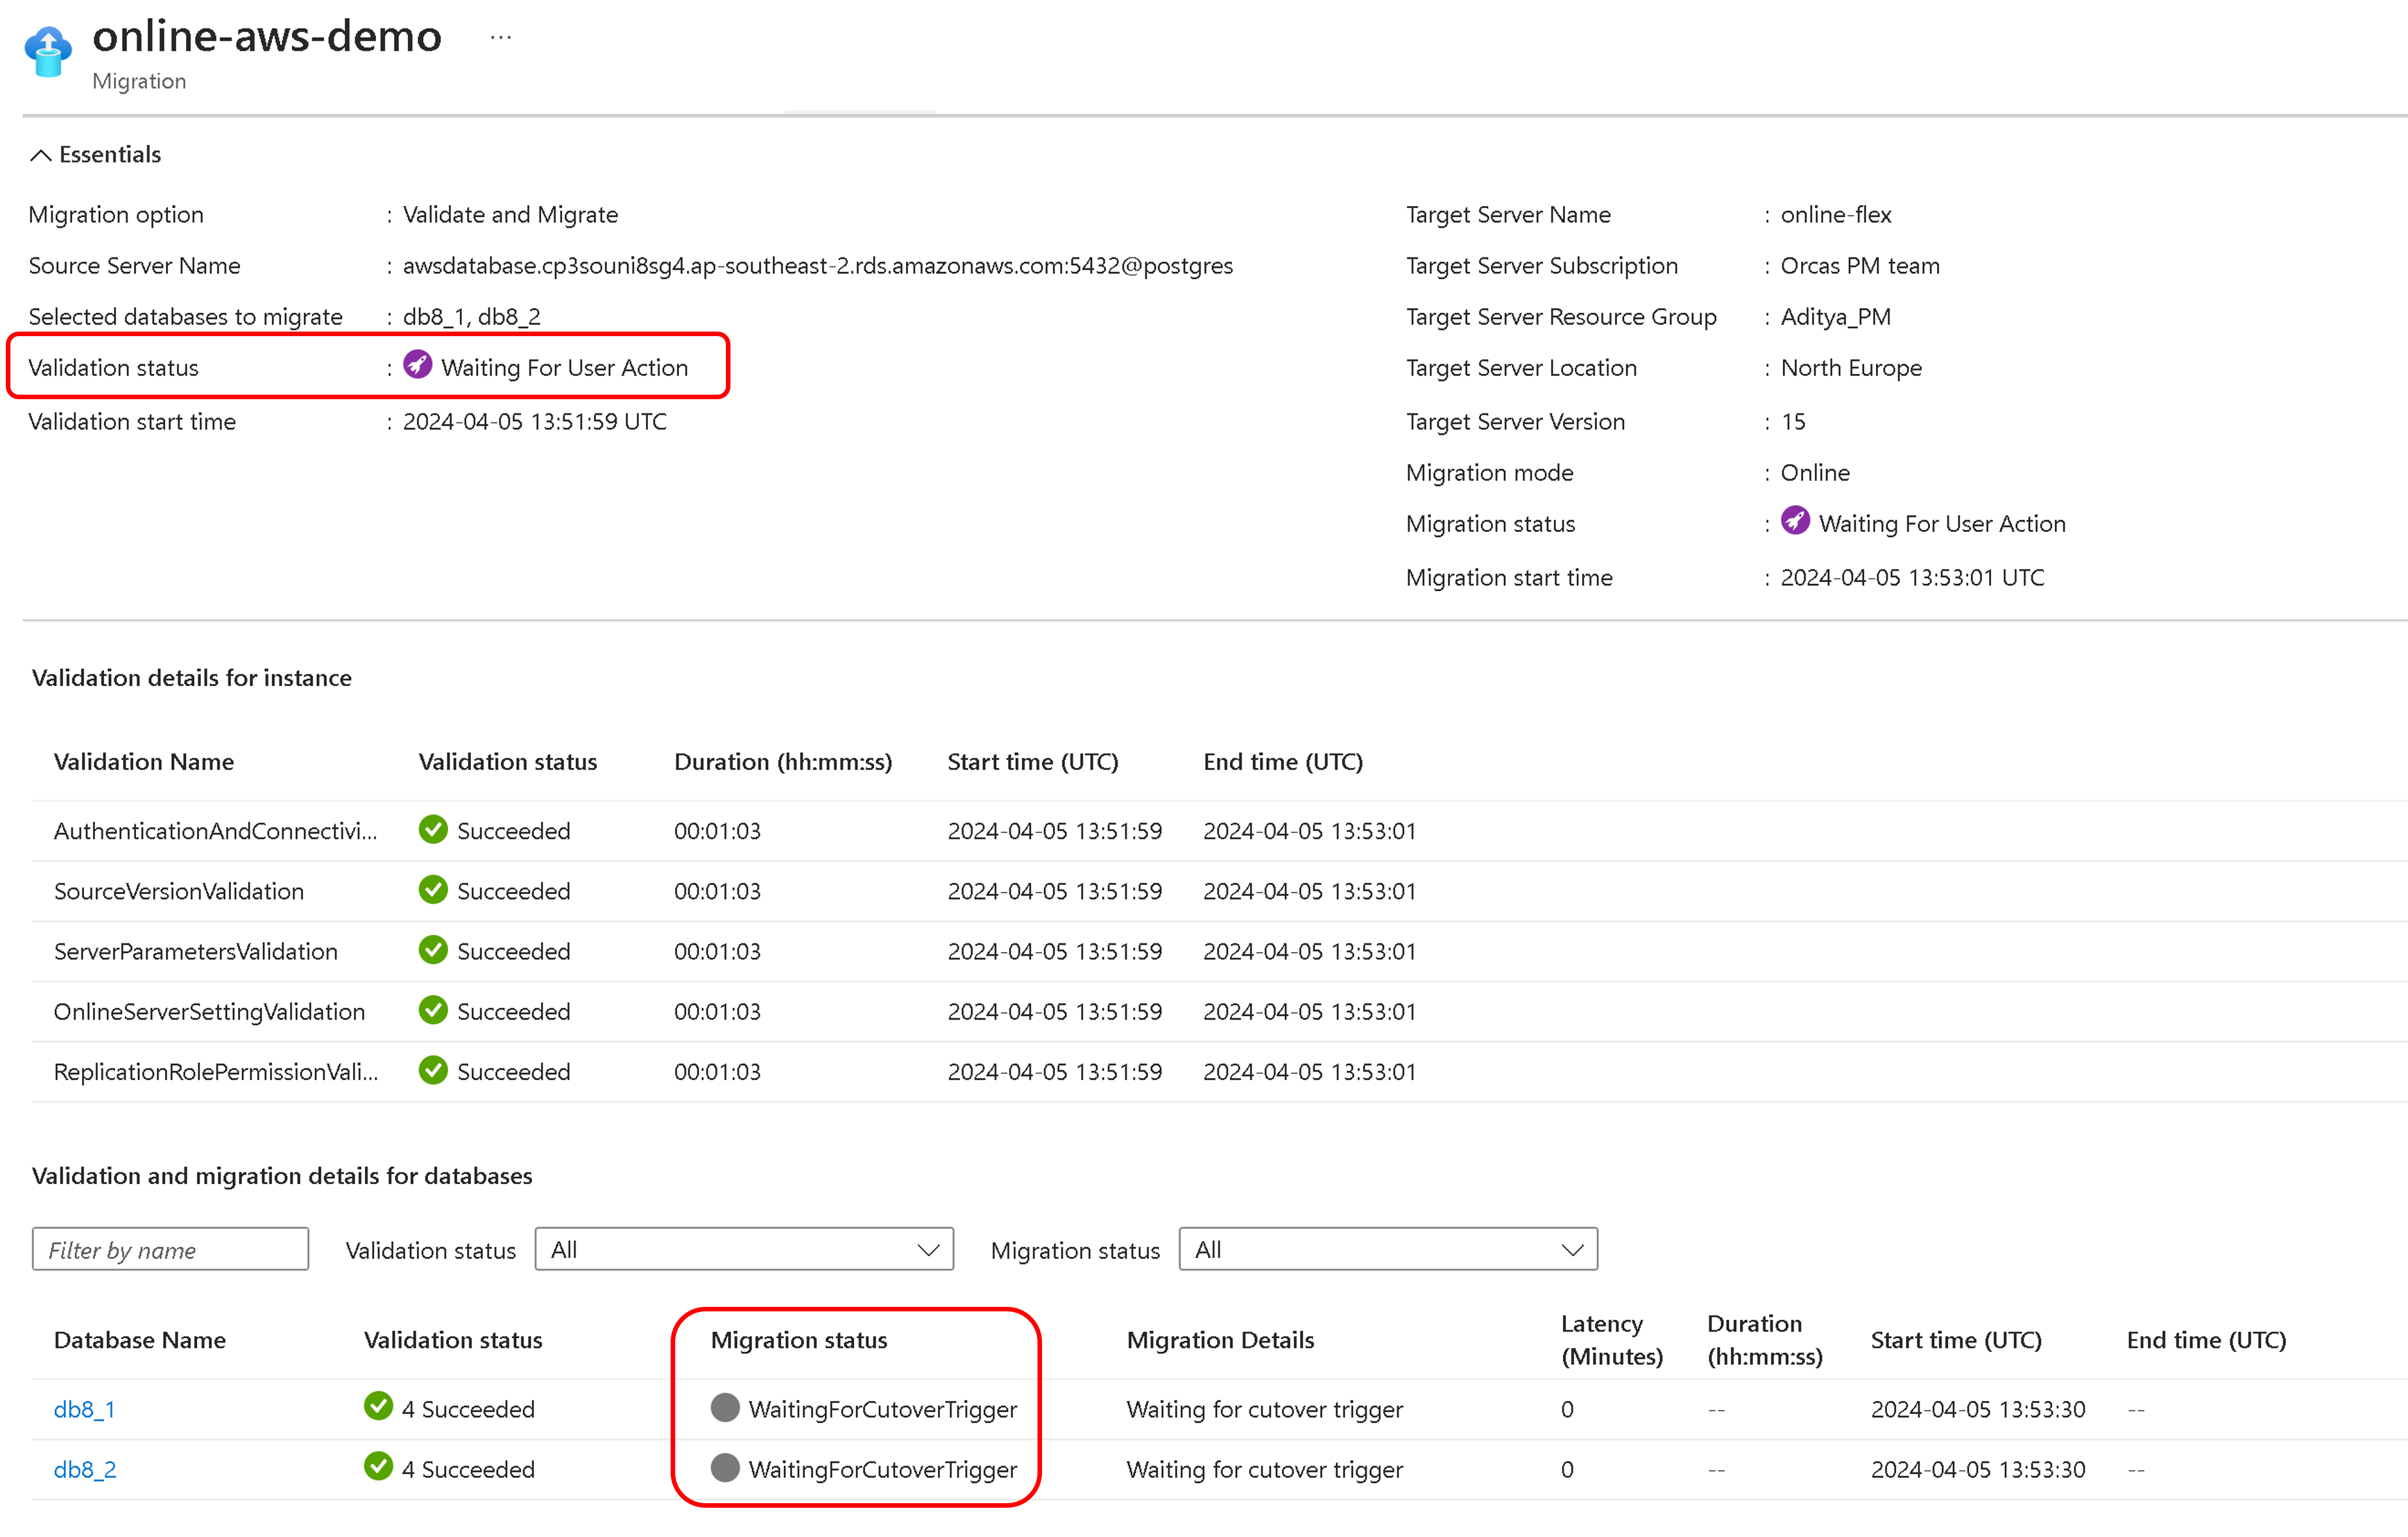
Task: Click the 4 Succeeded status for db8_2
Action: point(468,1469)
